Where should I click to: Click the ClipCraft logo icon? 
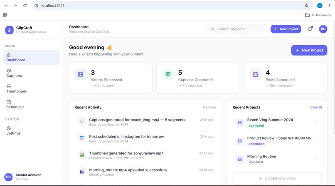[9, 30]
